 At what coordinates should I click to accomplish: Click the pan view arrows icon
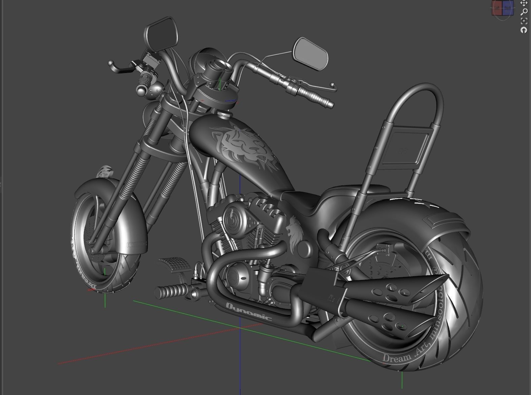click(x=524, y=3)
